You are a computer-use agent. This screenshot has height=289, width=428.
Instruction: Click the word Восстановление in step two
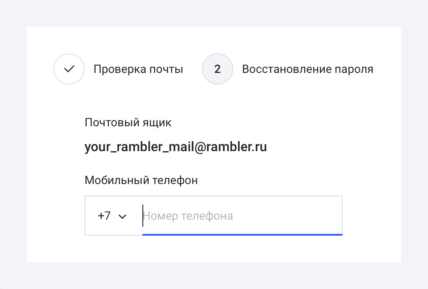[287, 69]
